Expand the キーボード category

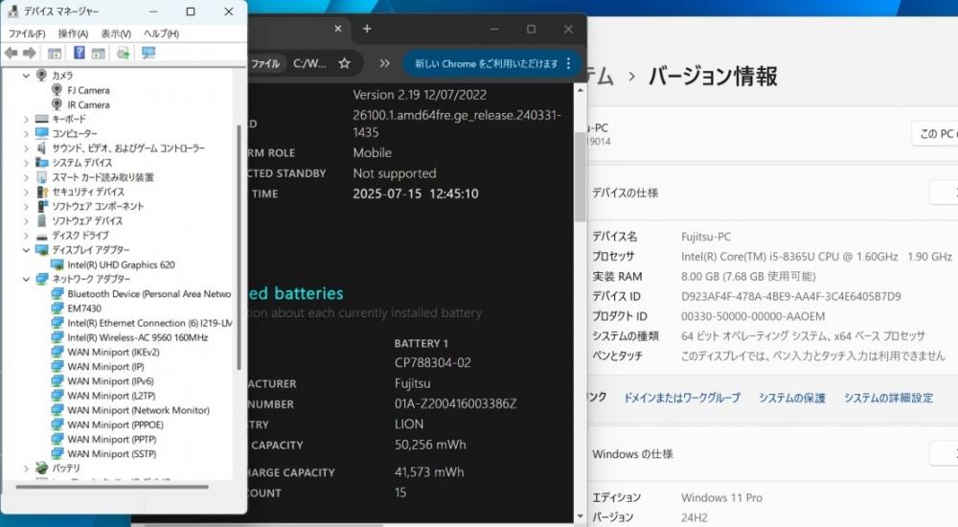(x=26, y=119)
